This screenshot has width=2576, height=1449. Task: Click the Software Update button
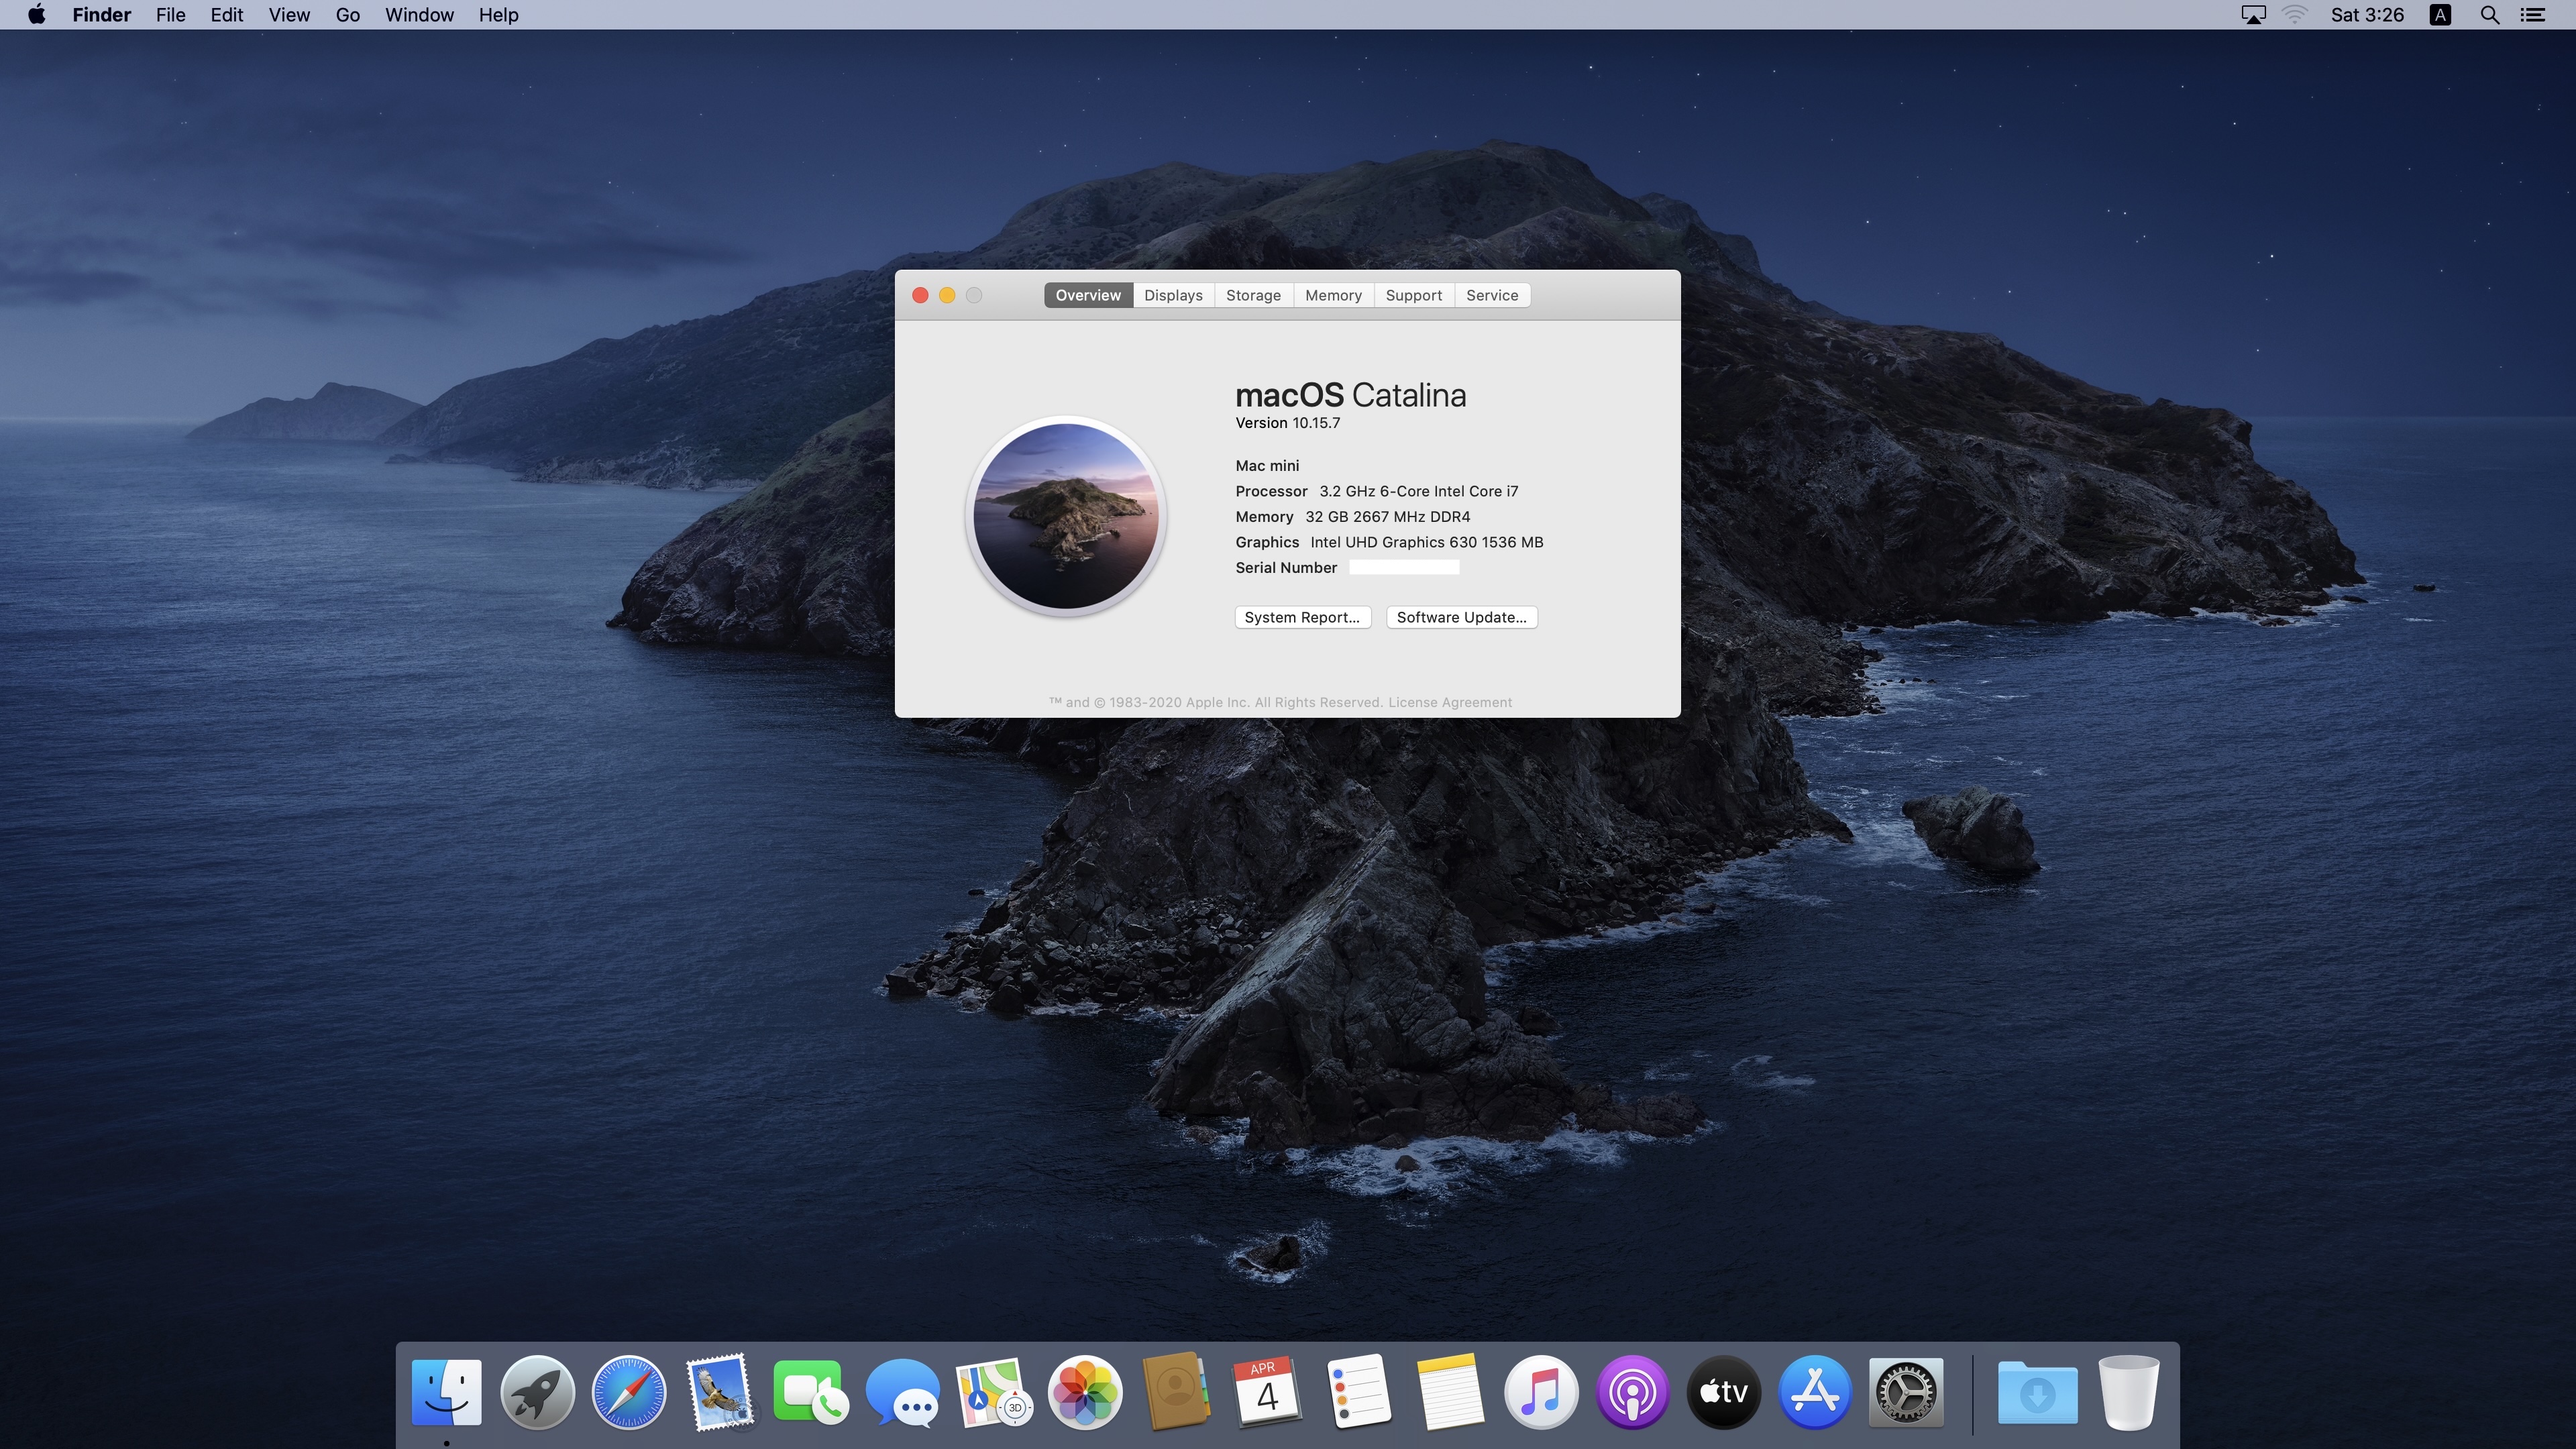click(x=1461, y=617)
